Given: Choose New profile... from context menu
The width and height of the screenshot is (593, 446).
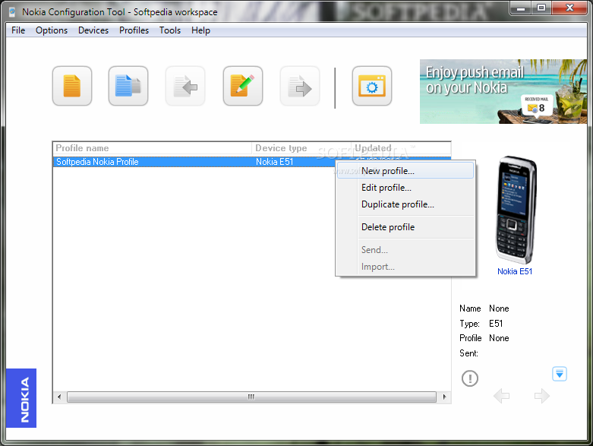Looking at the screenshot, I should (405, 171).
